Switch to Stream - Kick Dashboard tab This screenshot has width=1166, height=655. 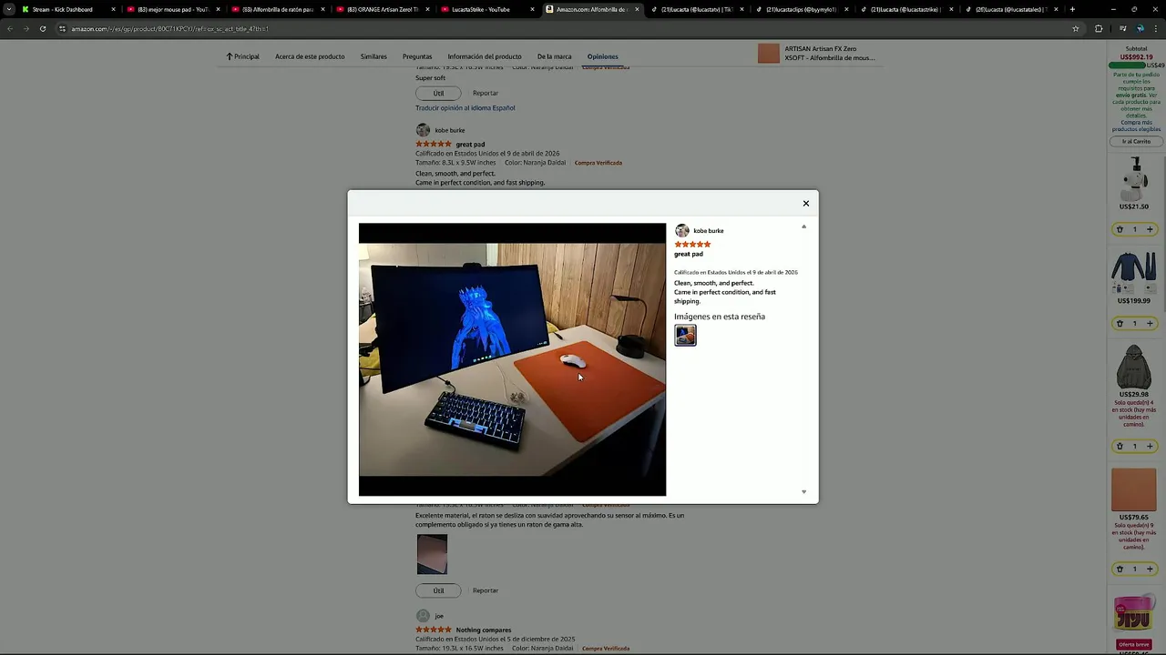pyautogui.click(x=68, y=9)
